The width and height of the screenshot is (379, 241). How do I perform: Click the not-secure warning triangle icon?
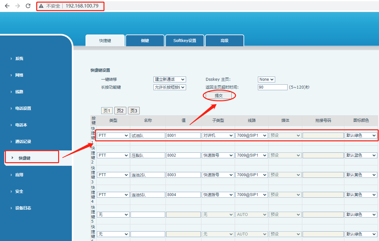click(41, 6)
